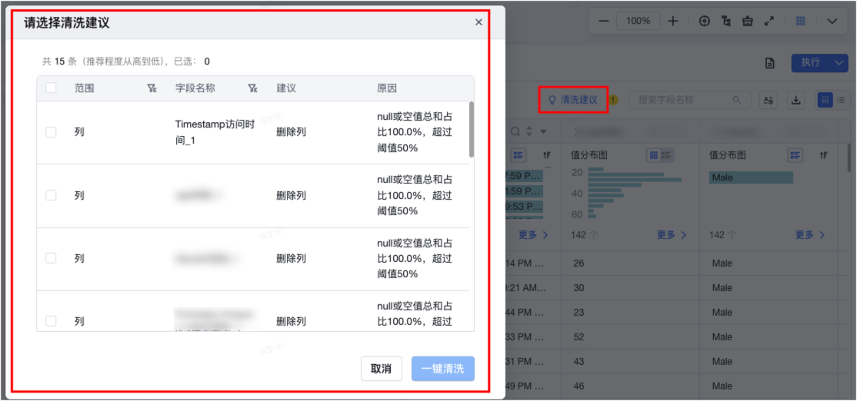The width and height of the screenshot is (857, 401).
Task: Open the triangle dropdown in the column header
Action: pos(543,131)
